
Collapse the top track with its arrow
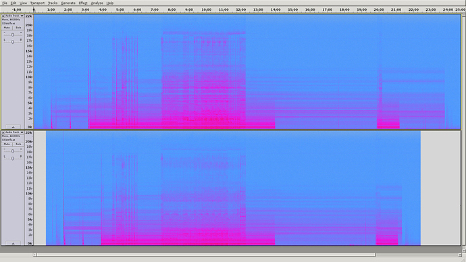point(13,127)
